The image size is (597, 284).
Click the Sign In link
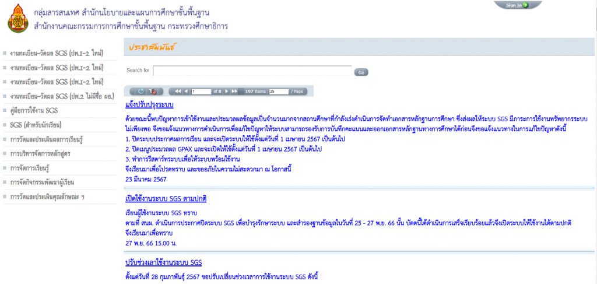(x=513, y=5)
